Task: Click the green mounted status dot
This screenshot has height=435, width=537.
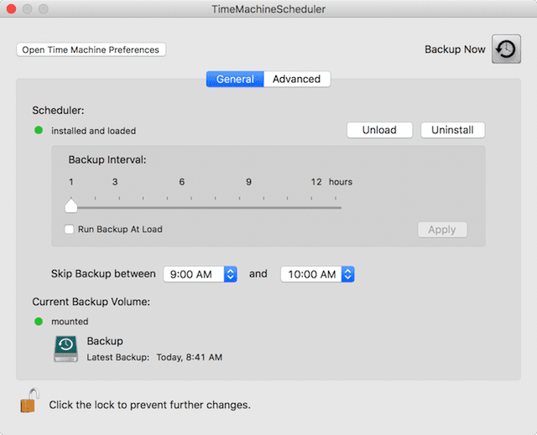Action: coord(39,321)
